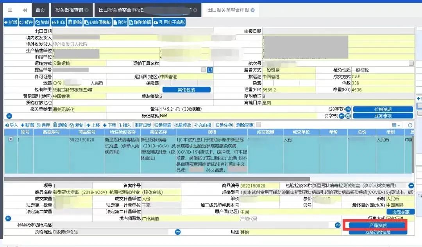The width and height of the screenshot is (422, 247).
Task: Click the 打印 print toolbar button
Action: click(x=59, y=22)
